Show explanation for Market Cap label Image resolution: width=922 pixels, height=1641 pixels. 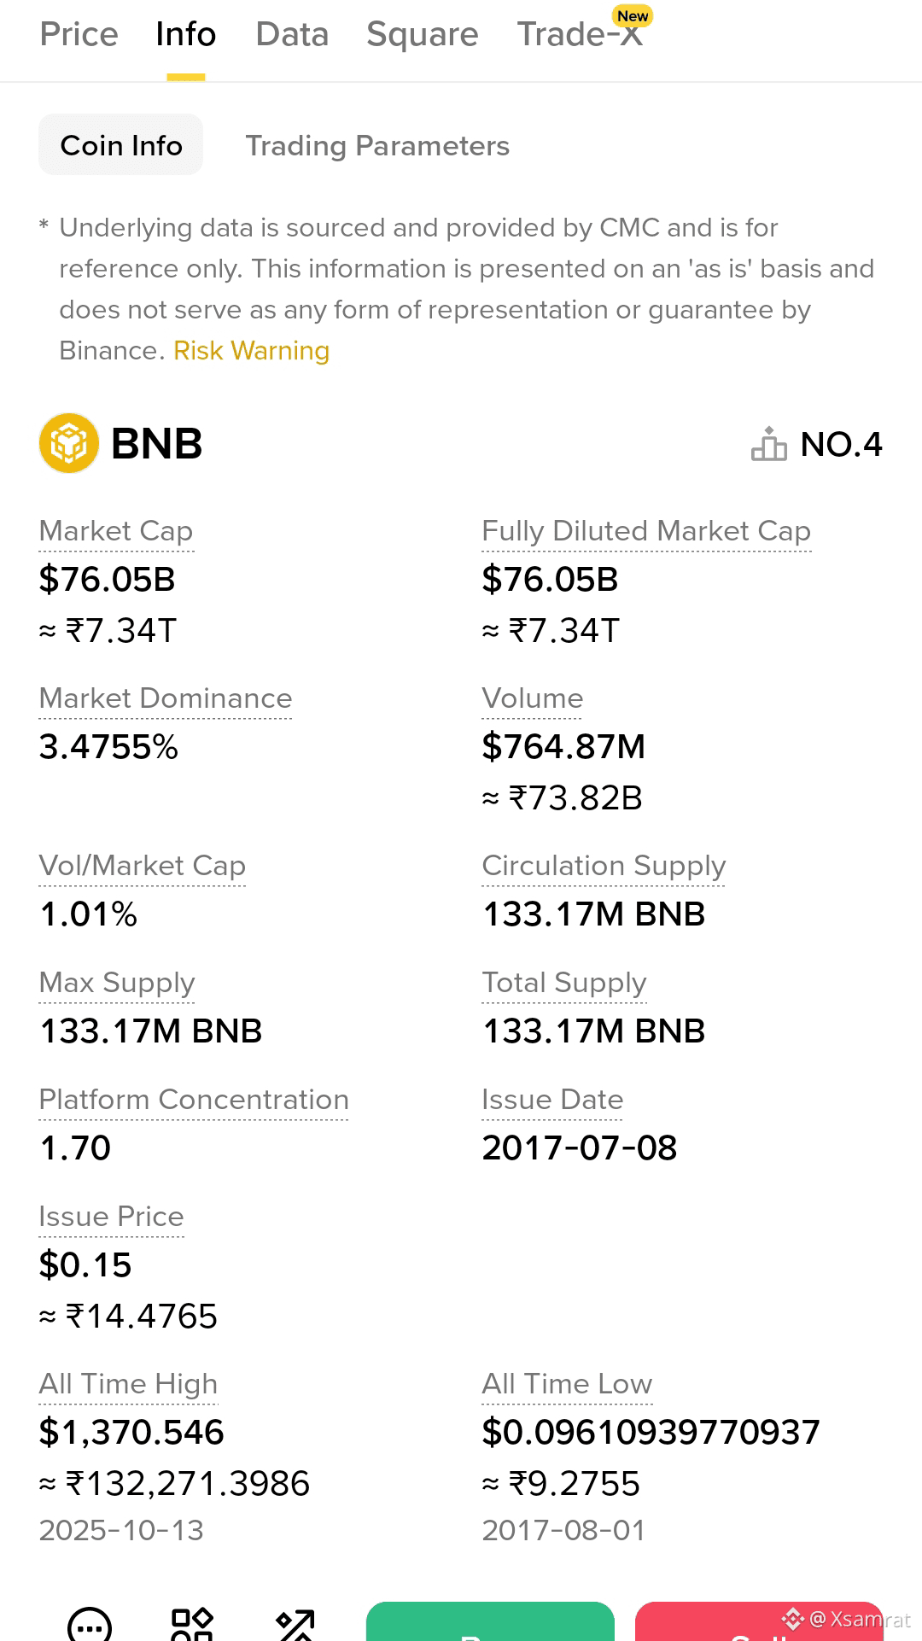116,531
